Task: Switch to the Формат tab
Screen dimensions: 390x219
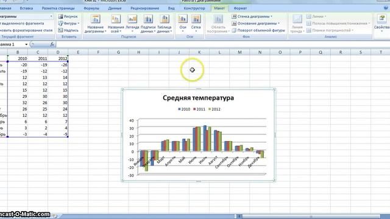Action: point(240,8)
